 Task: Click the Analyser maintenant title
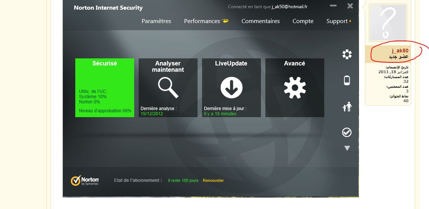168,67
